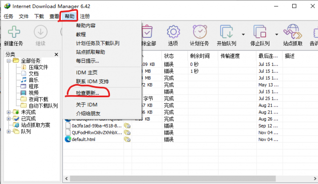This screenshot has height=184, width=318.
Task: Sort by Time left (剩余时间) column header
Action: click(203, 56)
